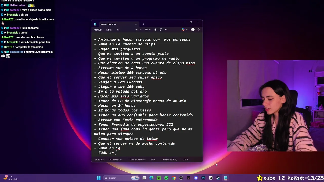Click UTF-8 encoding indicator

(186, 160)
